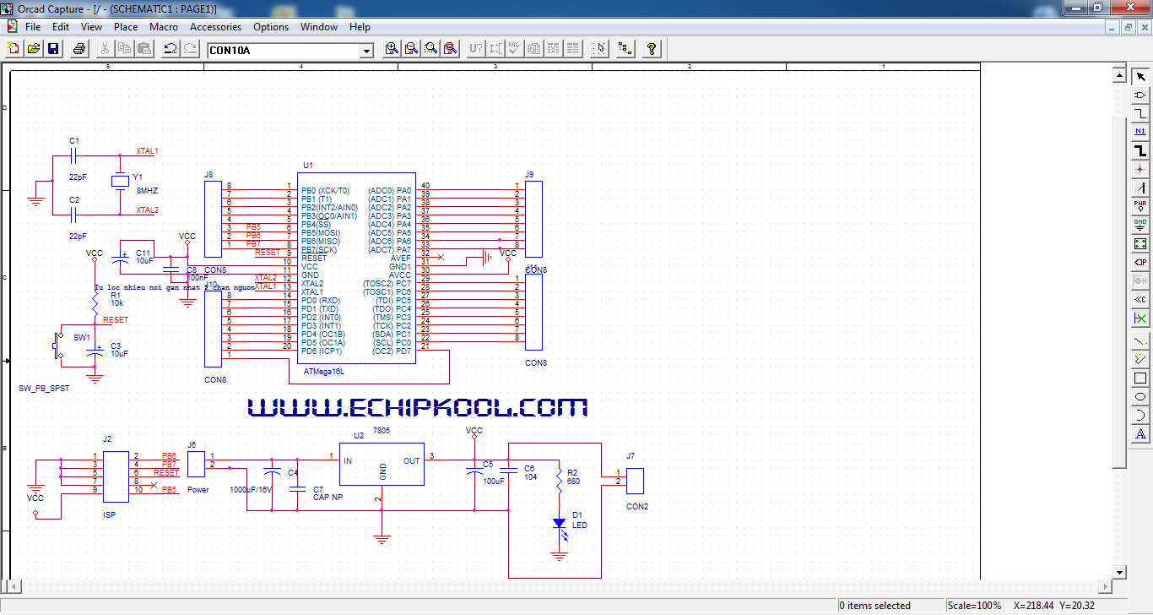Choose the Net Alias (N1) tool
Viewport: 1153px width, 615px height.
[x=1140, y=132]
